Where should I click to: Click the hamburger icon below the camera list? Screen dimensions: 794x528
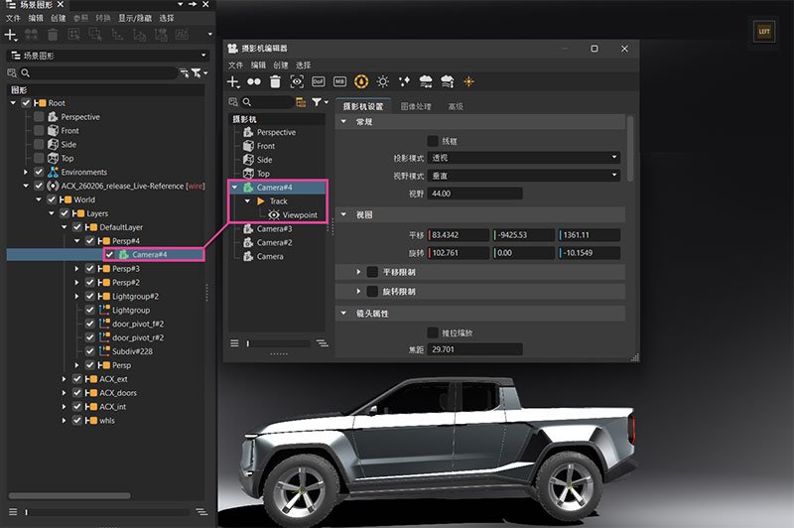click(234, 343)
